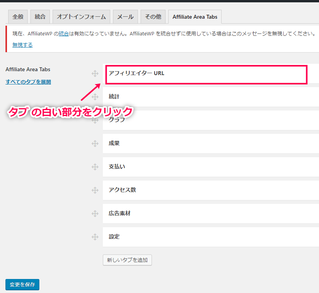
Task: Expand the アクセス数 tab panel
Action: [211, 190]
